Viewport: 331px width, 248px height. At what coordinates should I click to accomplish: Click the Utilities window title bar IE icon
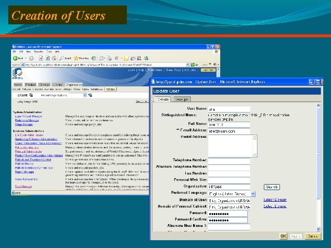coord(13,46)
